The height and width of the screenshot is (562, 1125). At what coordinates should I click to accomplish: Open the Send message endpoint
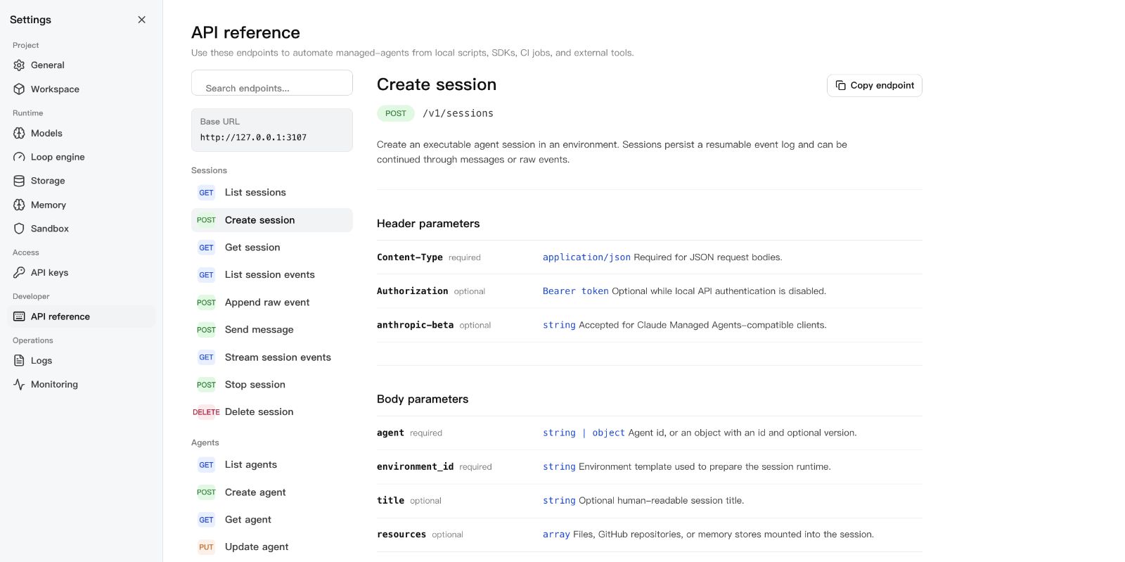click(272, 330)
